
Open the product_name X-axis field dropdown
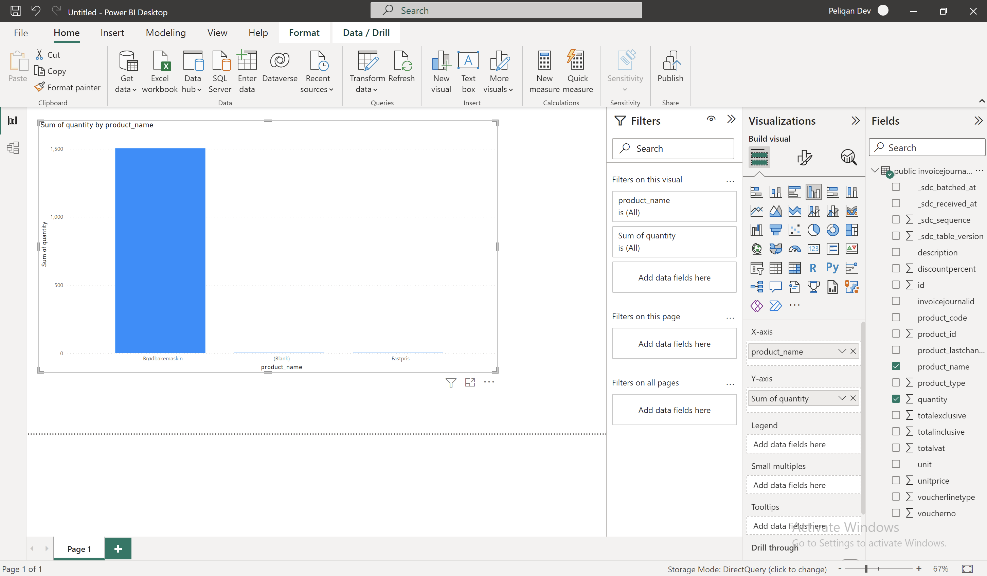click(x=842, y=351)
